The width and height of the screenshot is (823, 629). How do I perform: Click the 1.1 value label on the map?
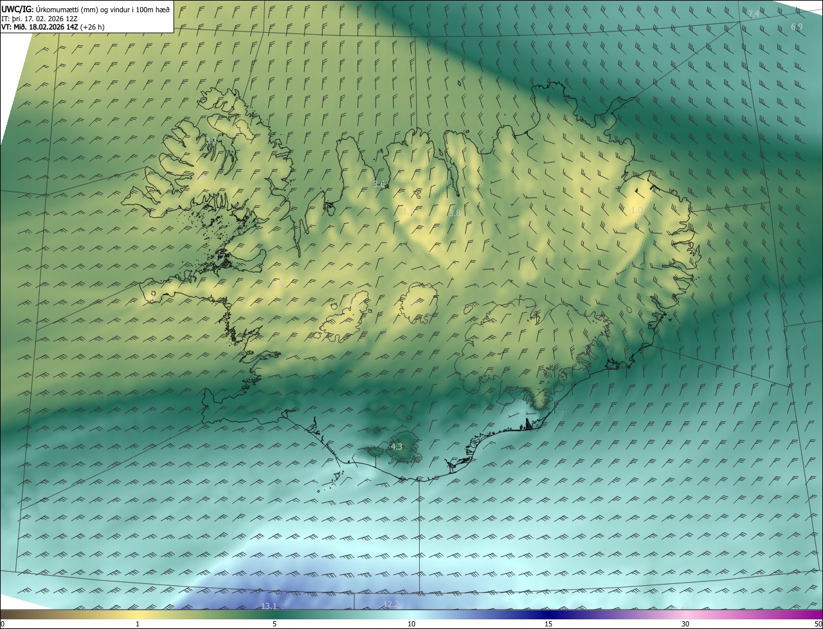[x=409, y=212]
